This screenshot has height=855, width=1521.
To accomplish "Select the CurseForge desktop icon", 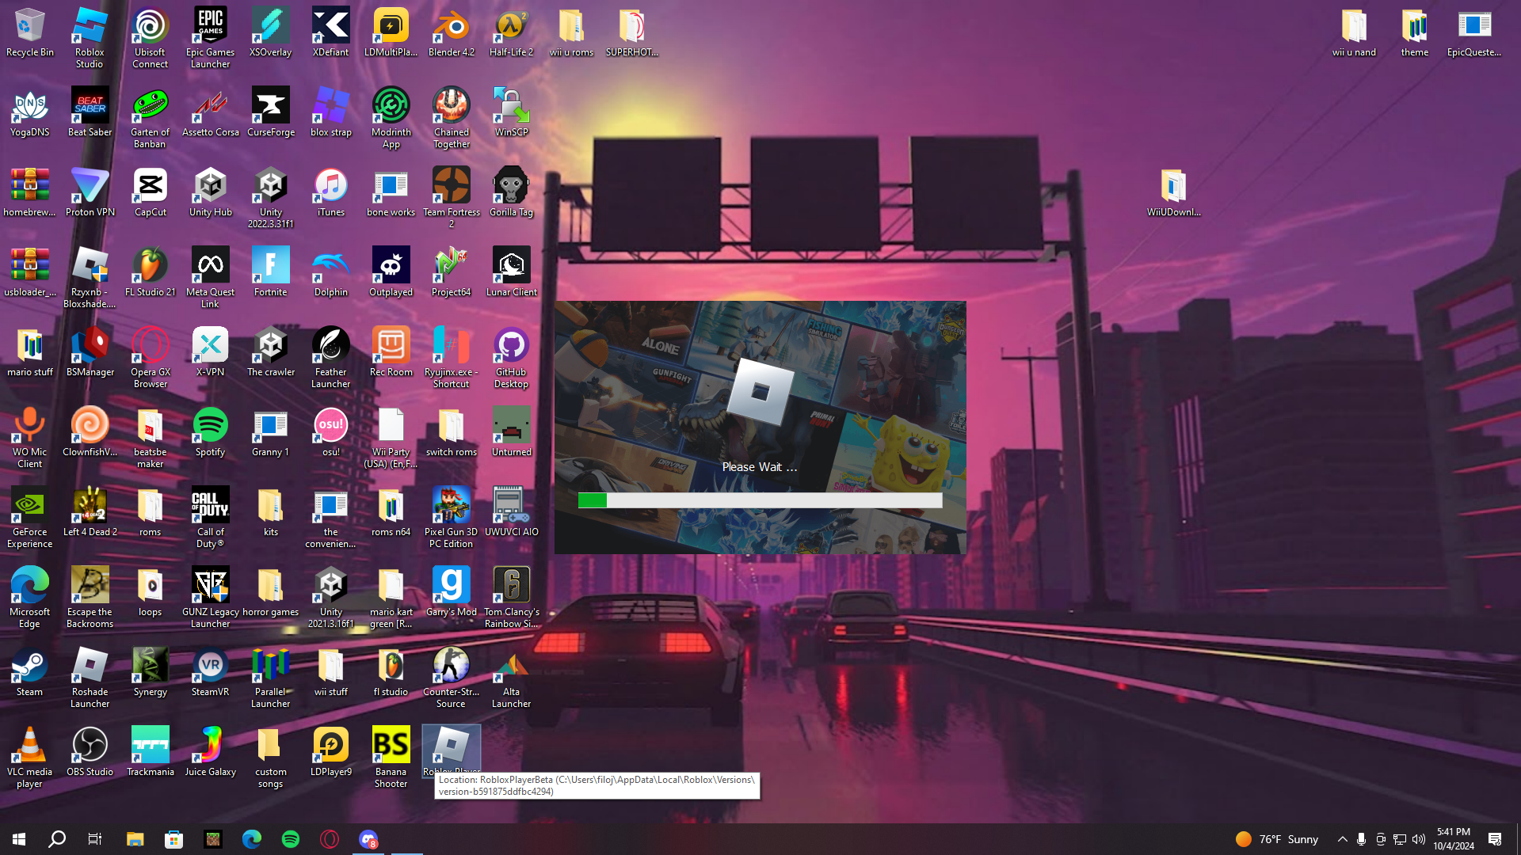I will 271,113.
